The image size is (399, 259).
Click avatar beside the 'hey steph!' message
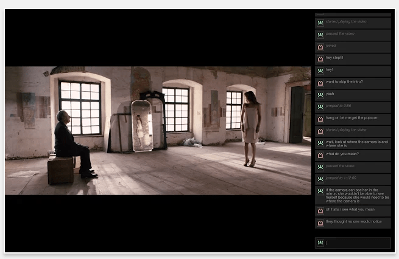pyautogui.click(x=320, y=58)
